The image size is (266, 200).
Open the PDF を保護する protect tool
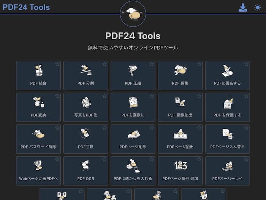pyautogui.click(x=228, y=107)
